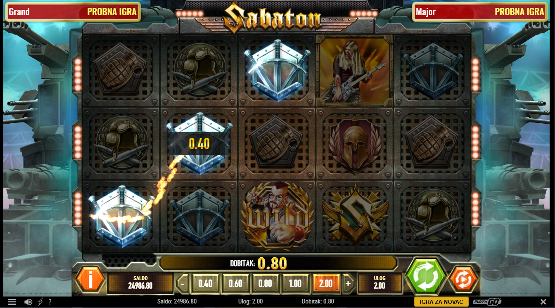Image resolution: width=555 pixels, height=308 pixels.
Task: Choose the 1.00 bet option
Action: tap(295, 284)
